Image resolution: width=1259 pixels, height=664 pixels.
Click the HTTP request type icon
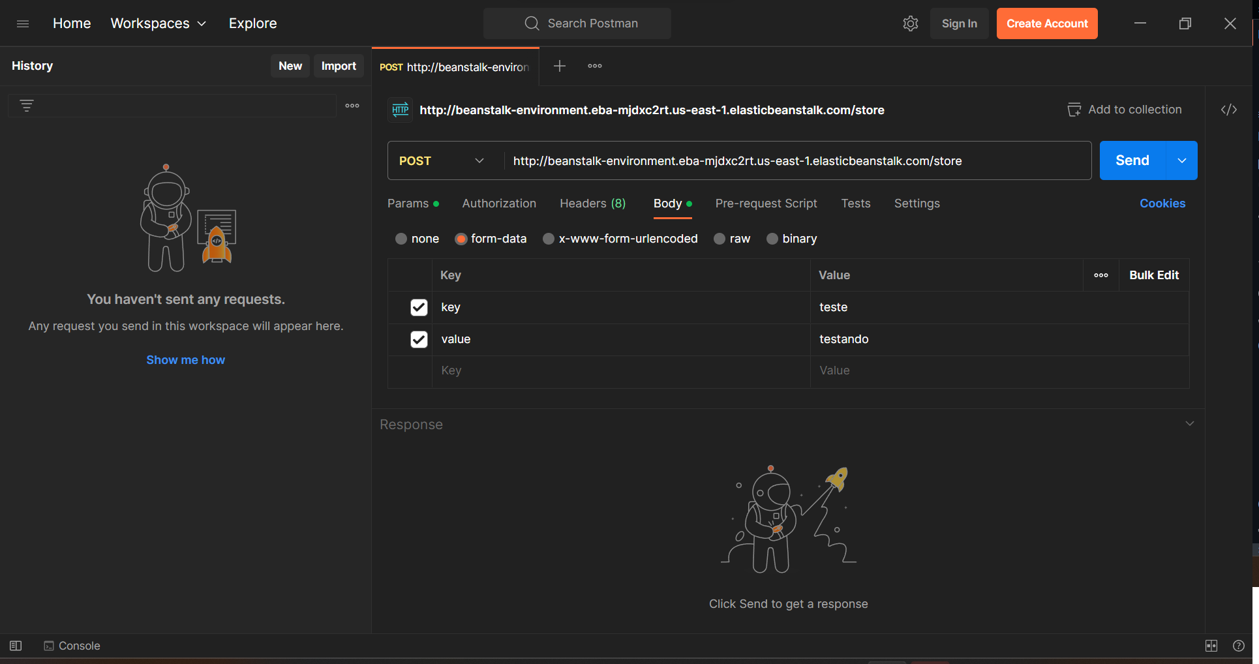[x=401, y=110]
